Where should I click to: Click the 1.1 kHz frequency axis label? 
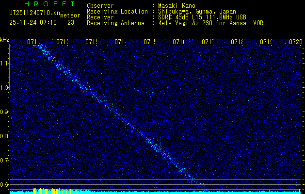pos(4,64)
